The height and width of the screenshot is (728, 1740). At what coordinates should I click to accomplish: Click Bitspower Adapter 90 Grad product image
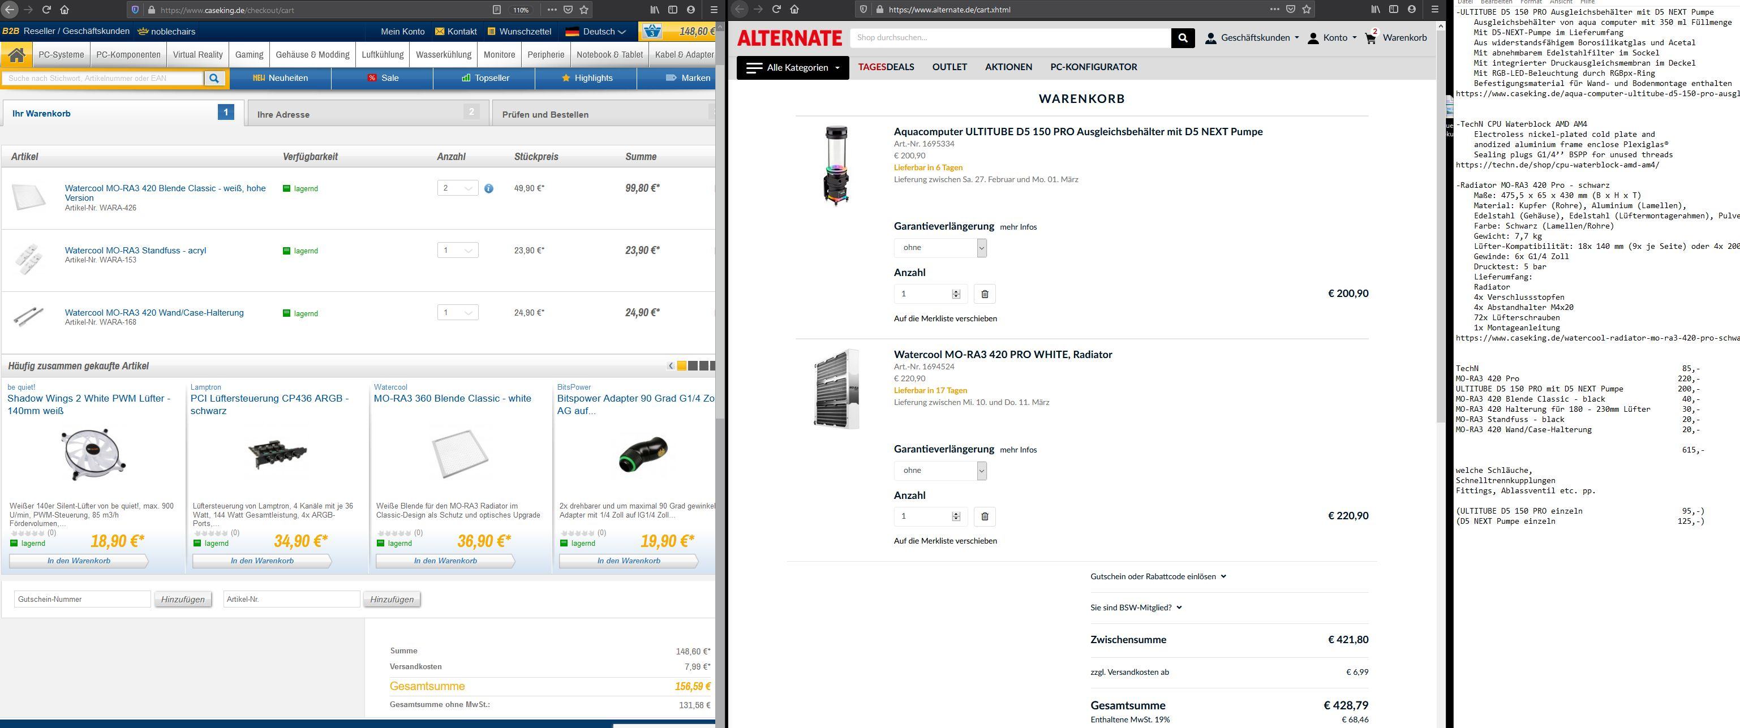point(642,455)
